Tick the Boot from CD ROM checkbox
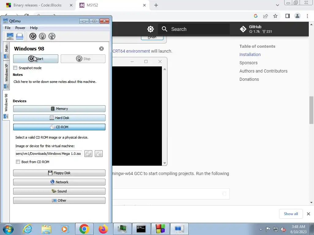 click(18, 162)
